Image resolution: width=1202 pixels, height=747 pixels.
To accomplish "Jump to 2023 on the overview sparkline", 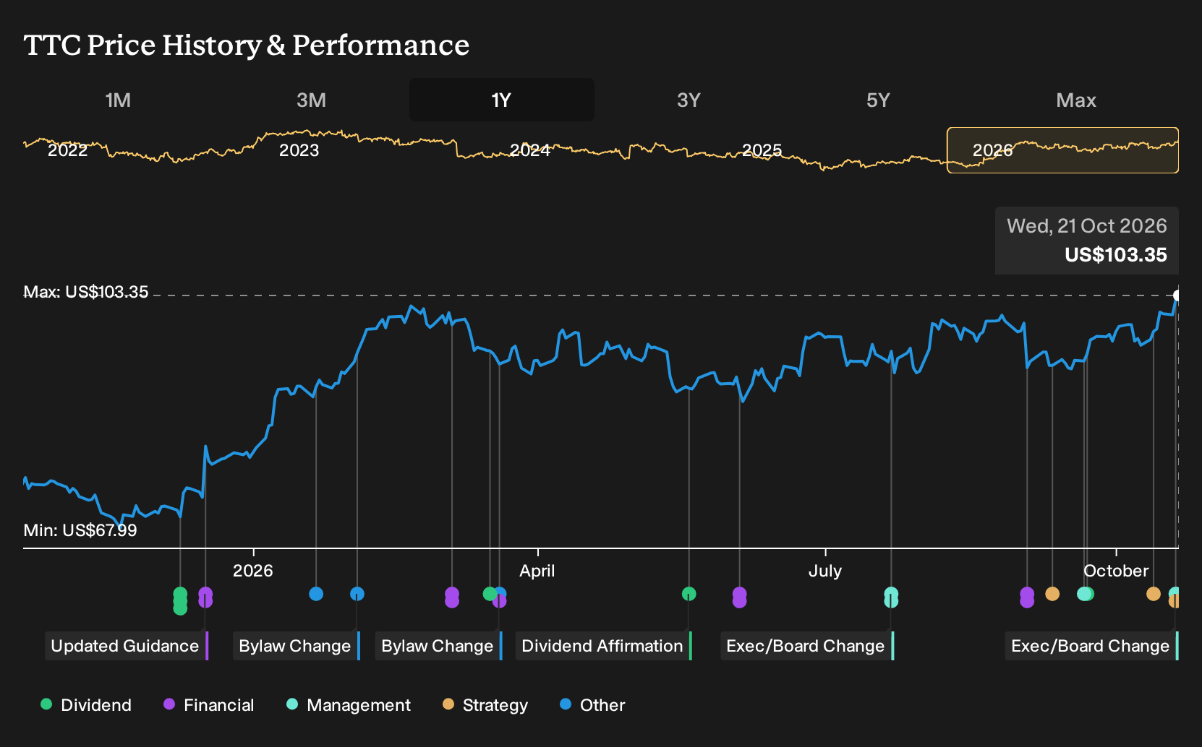I will pos(299,150).
